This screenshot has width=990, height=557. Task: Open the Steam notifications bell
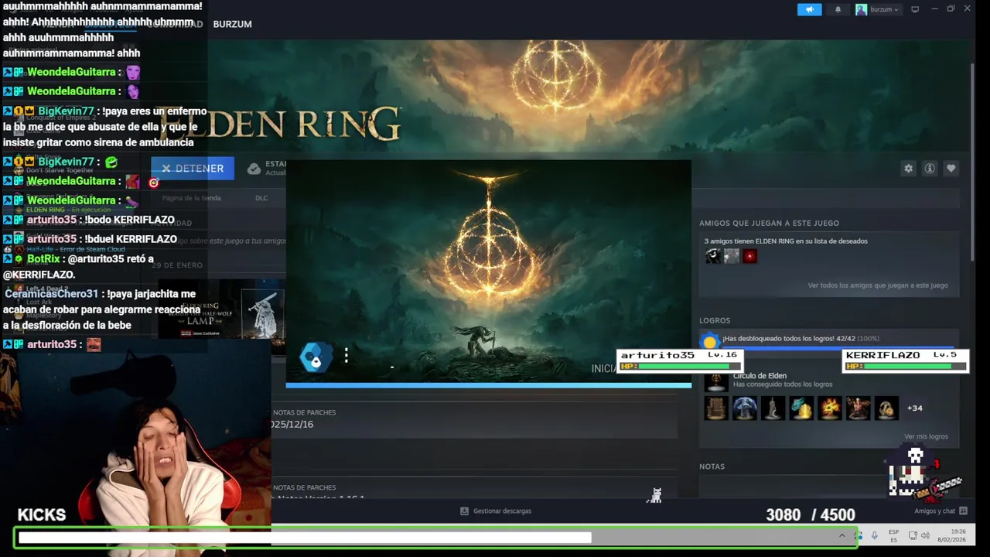[838, 9]
